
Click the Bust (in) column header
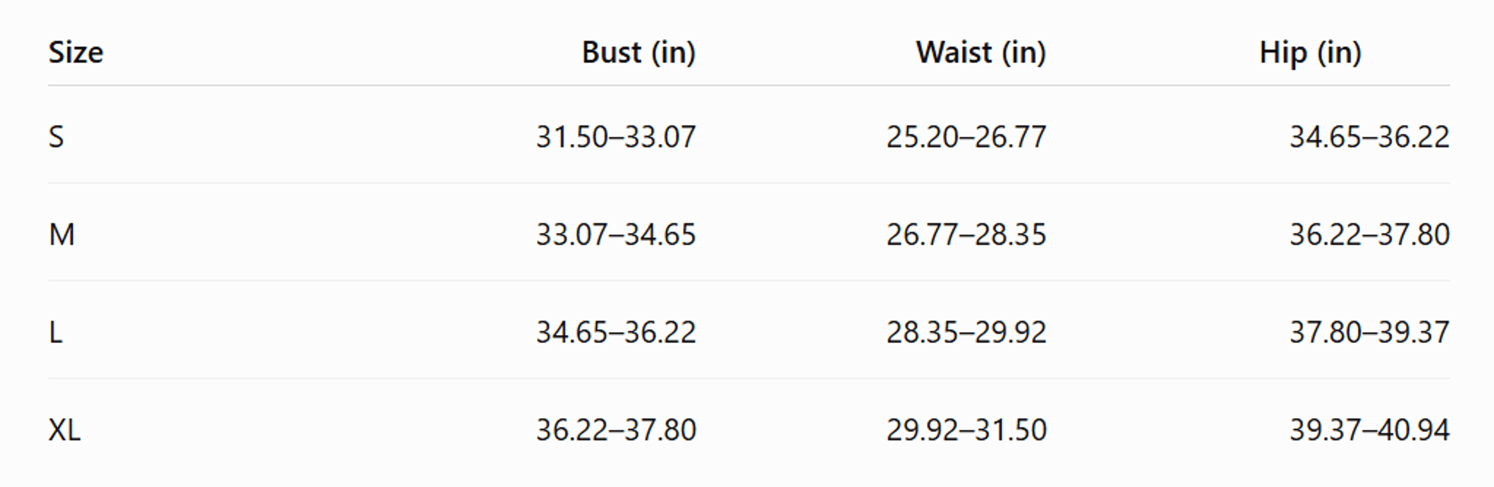click(x=638, y=53)
